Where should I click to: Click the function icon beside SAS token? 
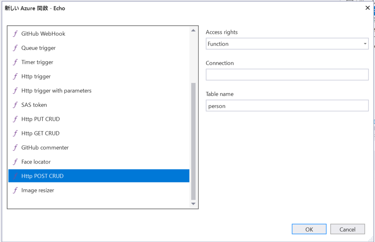pyautogui.click(x=15, y=105)
